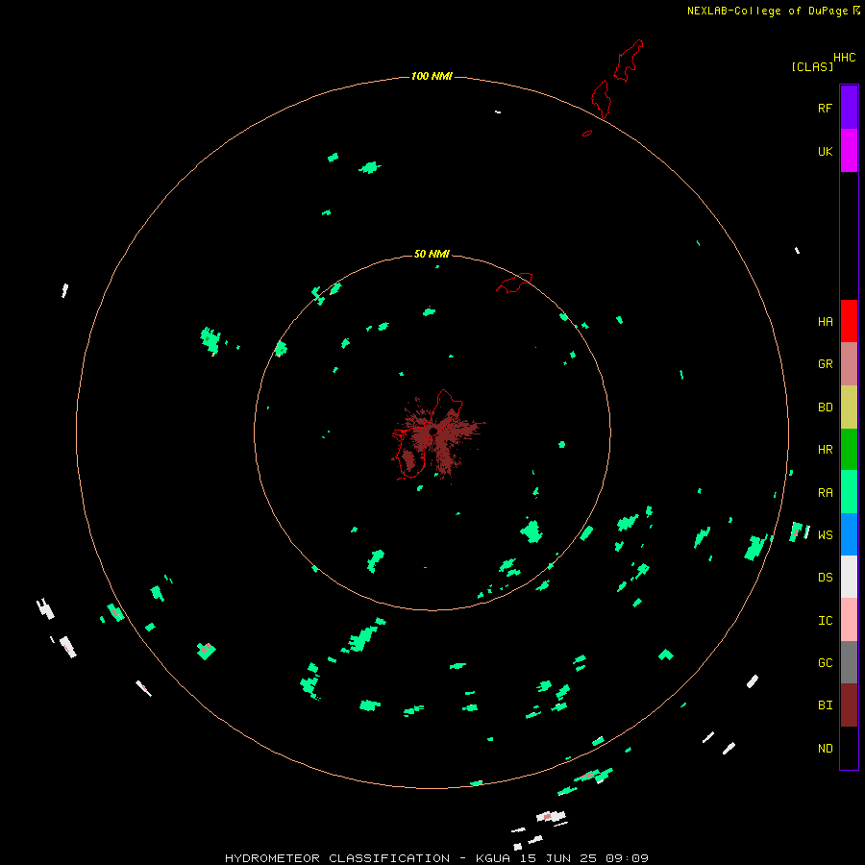865x865 pixels.
Task: Click the [CLAS] units label
Action: tap(812, 66)
